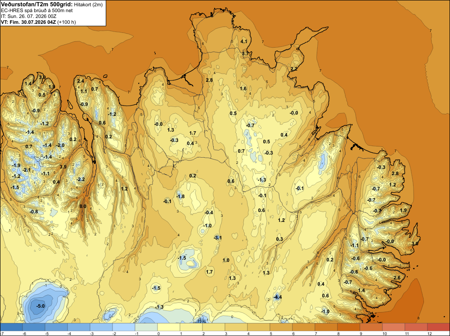This screenshot has width=450, height=336.
Task: Select the 3.0 coastal temperature label
Action: click(x=415, y=244)
